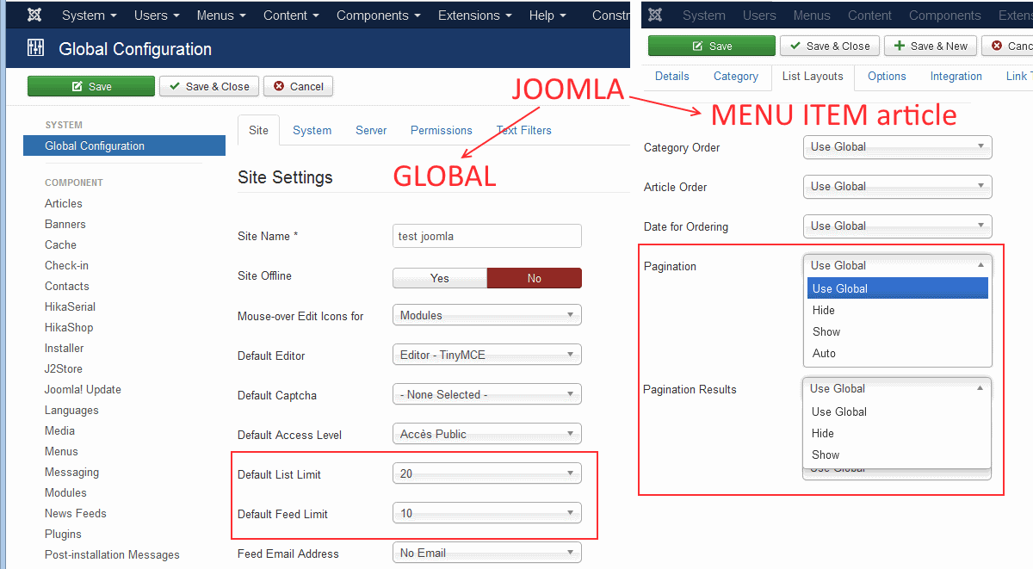Open Banners component in sidebar

point(65,224)
